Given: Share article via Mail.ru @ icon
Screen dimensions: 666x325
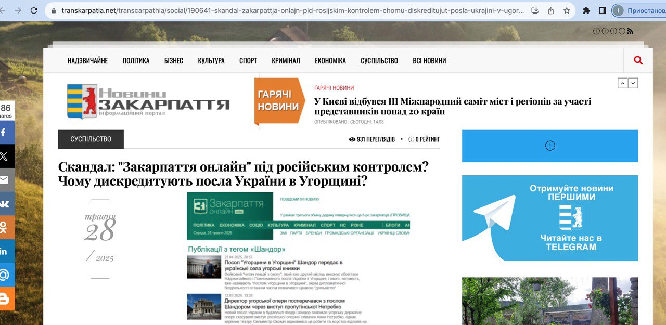Looking at the screenshot, I should coord(7,275).
